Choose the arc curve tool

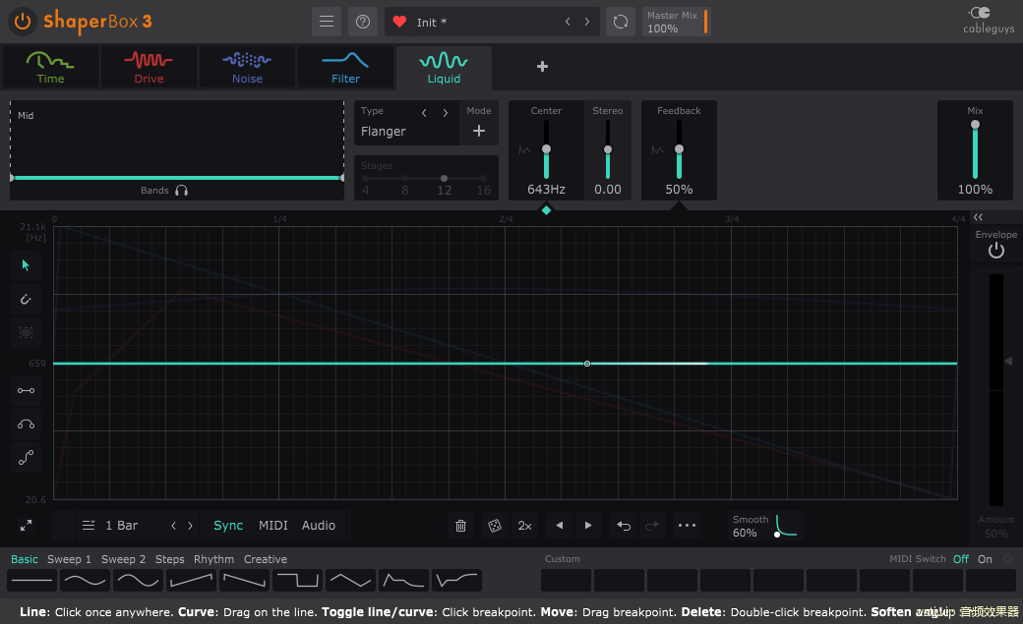(x=27, y=425)
